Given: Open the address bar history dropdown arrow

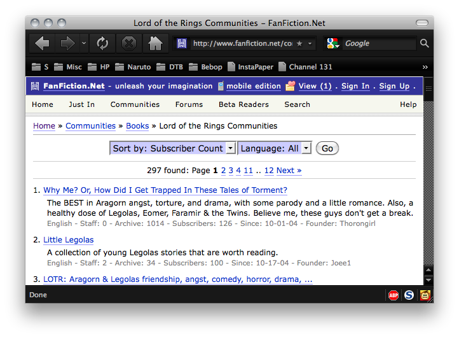Looking at the screenshot, I should tap(310, 44).
